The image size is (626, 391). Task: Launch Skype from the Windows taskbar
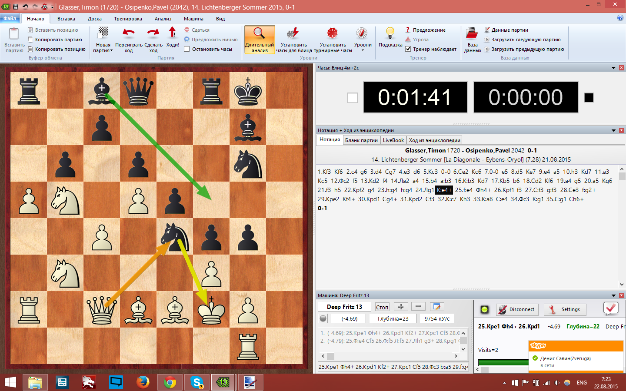click(x=197, y=382)
